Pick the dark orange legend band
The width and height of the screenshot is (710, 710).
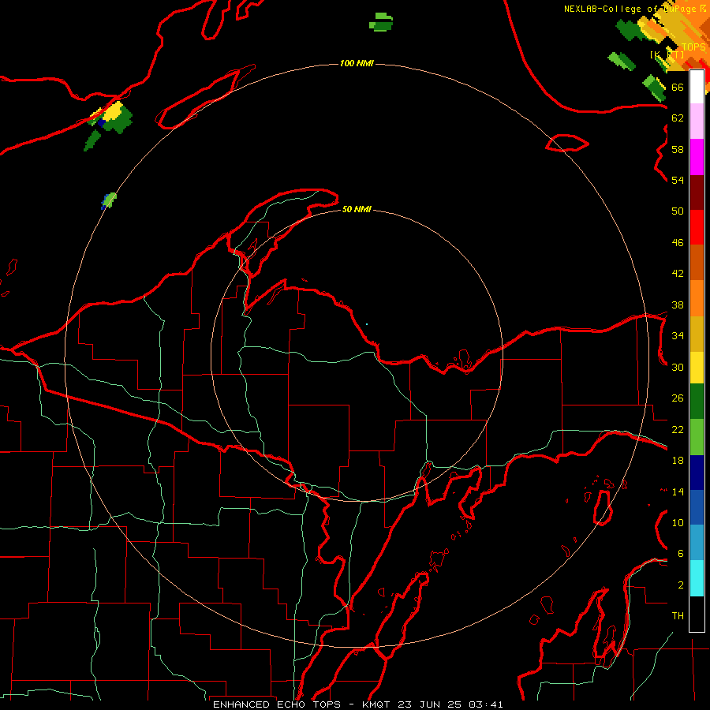coord(697,262)
